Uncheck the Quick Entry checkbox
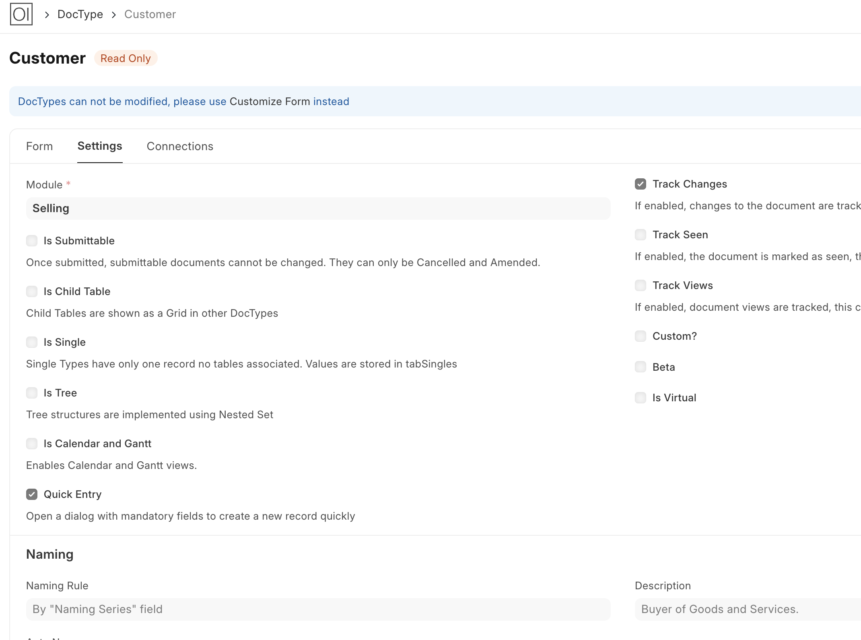This screenshot has width=861, height=640. click(x=32, y=494)
